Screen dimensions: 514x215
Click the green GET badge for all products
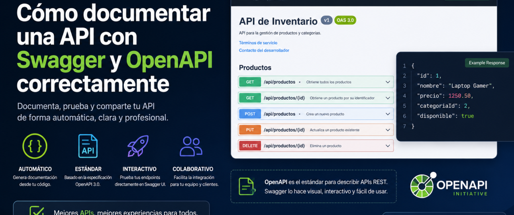pos(250,82)
